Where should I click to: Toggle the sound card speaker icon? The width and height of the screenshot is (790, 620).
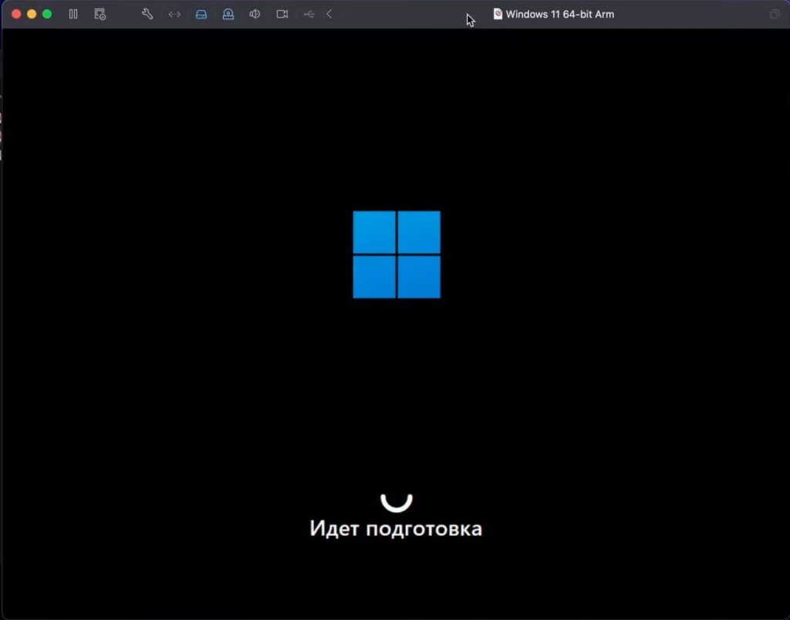tap(255, 14)
